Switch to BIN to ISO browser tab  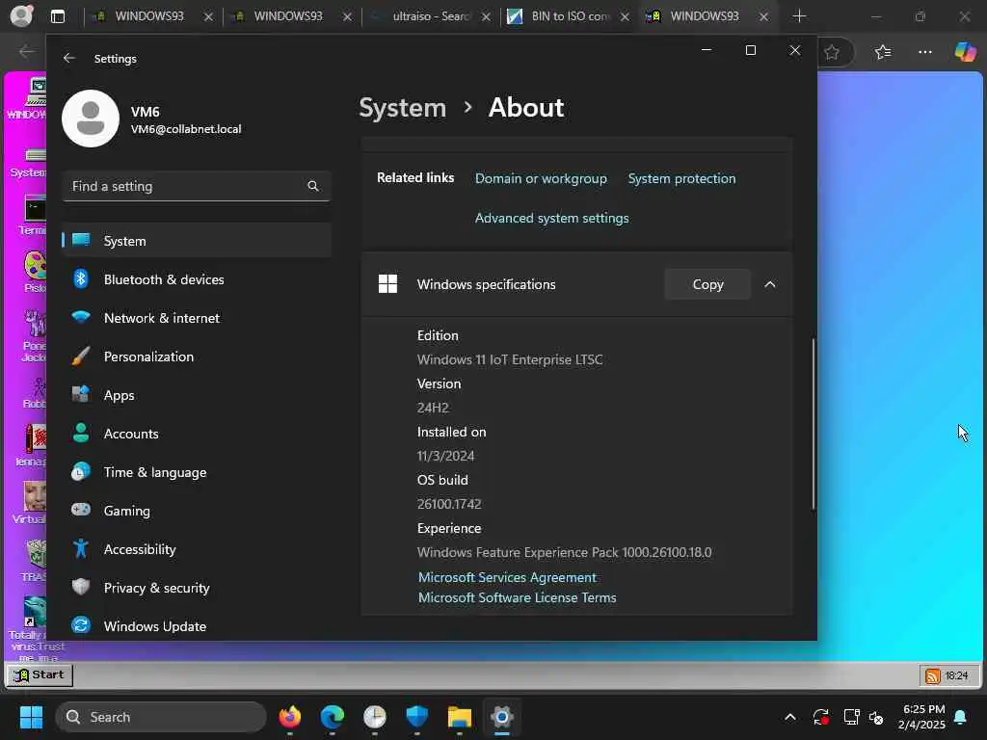[x=570, y=16]
